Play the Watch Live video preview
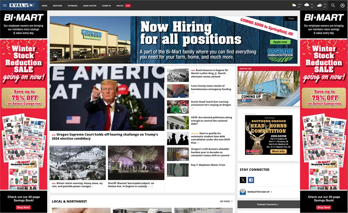Screen dimensions: 348x213 tap(269, 88)
